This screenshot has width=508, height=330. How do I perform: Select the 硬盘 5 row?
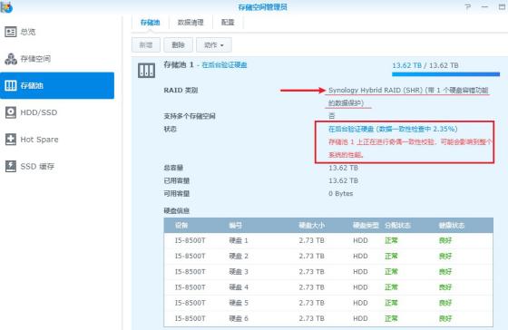point(328,303)
